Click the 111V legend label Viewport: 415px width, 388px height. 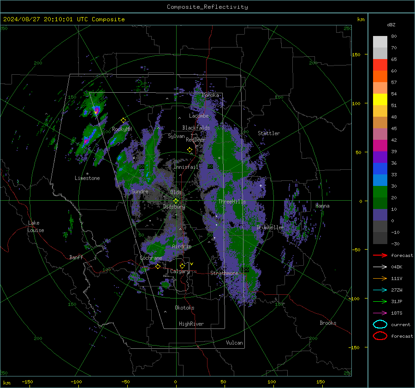[x=397, y=278]
